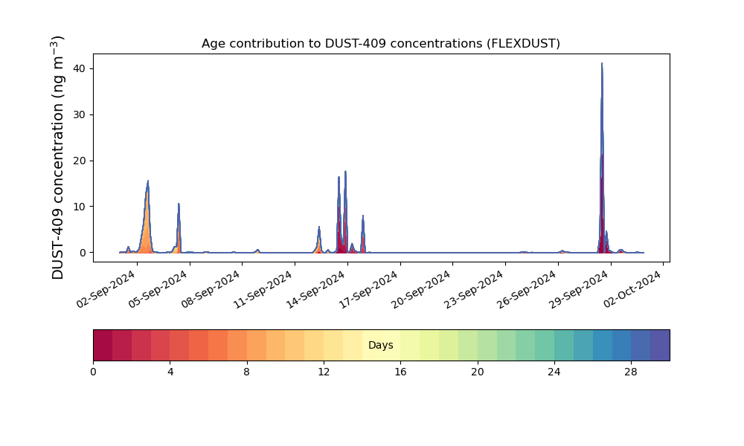Select the 29-Sep-2024 date label
744x446 pixels.
click(x=580, y=290)
